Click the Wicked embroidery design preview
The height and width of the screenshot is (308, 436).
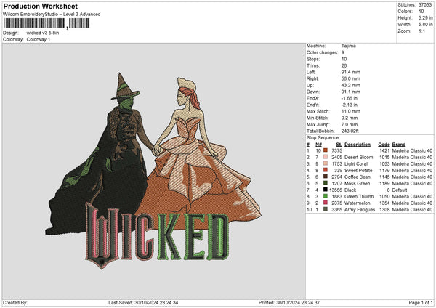pyautogui.click(x=153, y=171)
